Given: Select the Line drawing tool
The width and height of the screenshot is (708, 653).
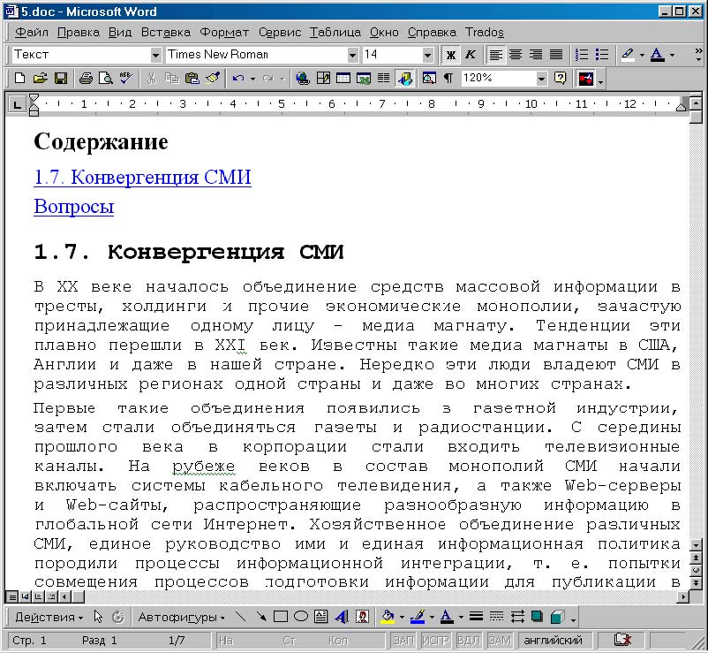Looking at the screenshot, I should 241,617.
